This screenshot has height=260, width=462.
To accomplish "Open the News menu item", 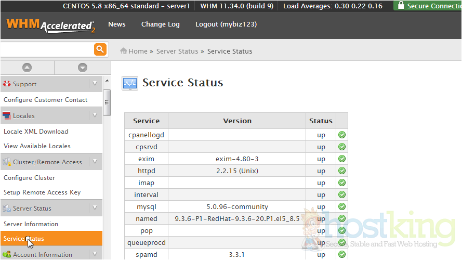I will tap(116, 24).
